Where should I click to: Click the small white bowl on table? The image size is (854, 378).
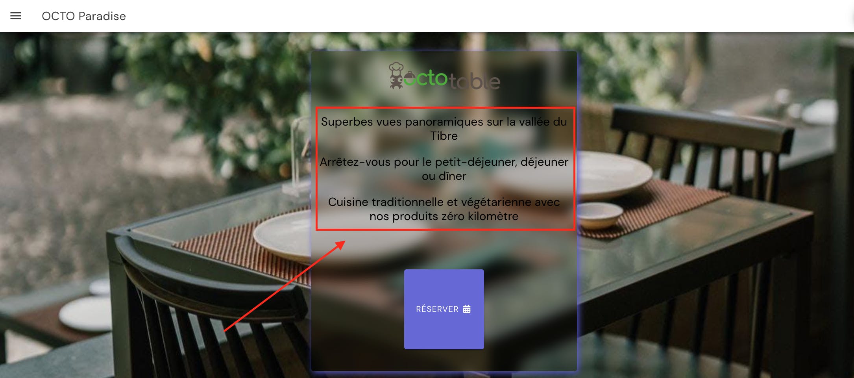pos(599,215)
